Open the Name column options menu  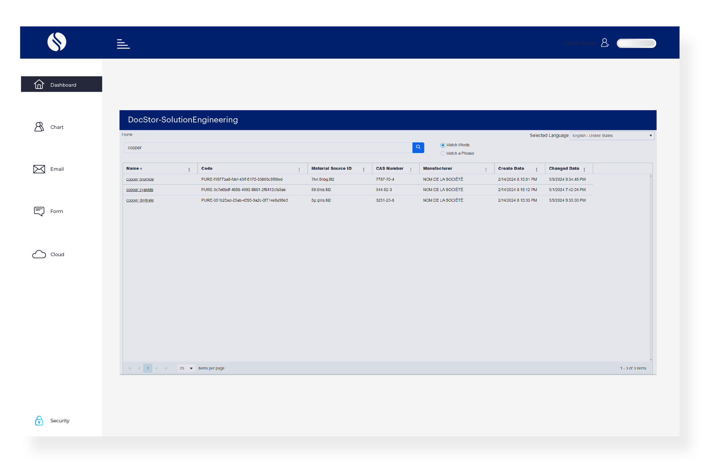tap(189, 169)
